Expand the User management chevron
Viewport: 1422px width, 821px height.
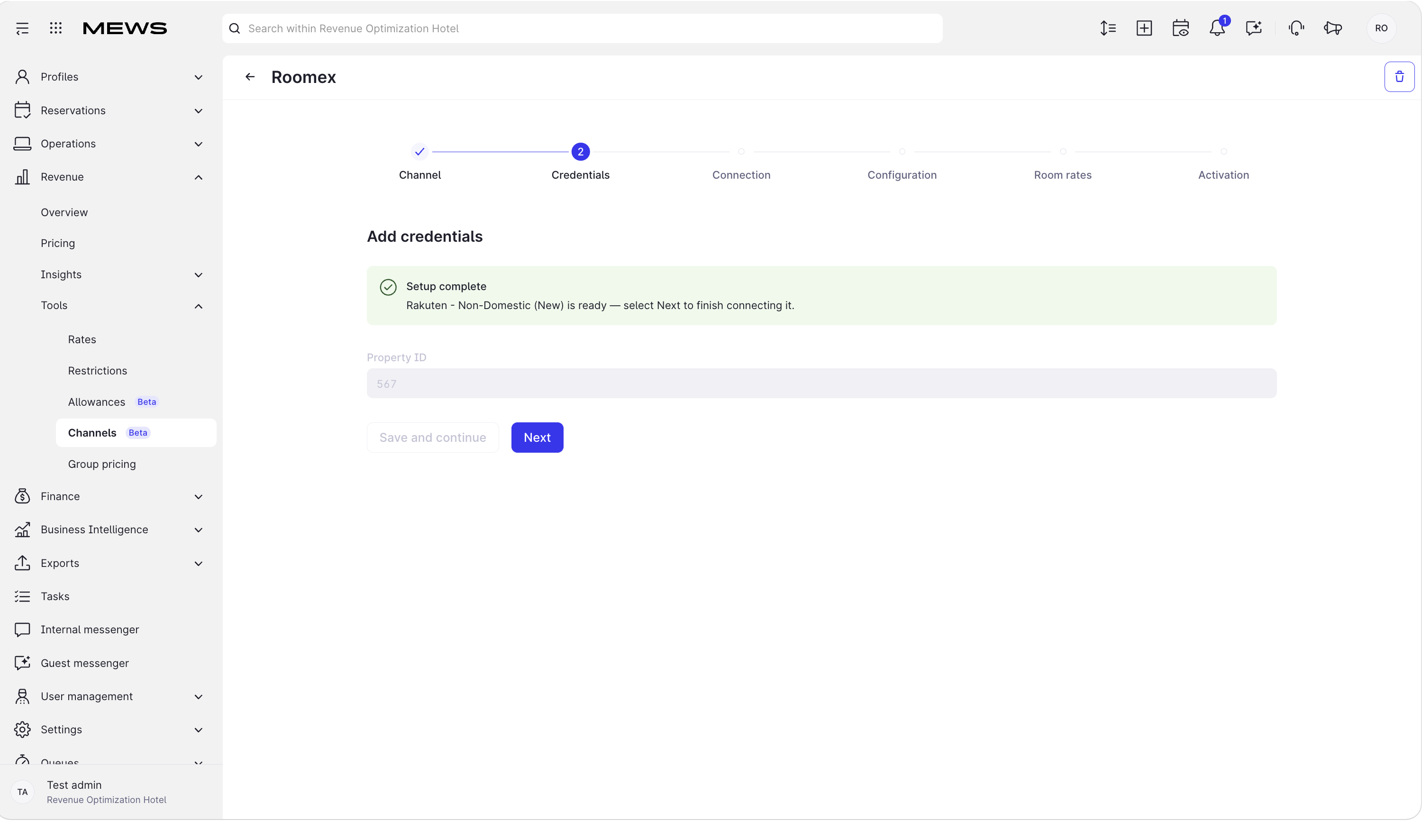click(x=199, y=696)
